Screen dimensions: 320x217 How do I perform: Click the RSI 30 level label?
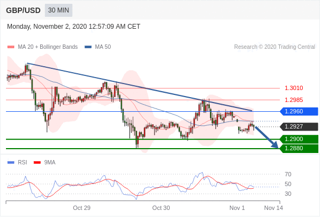point(288,194)
